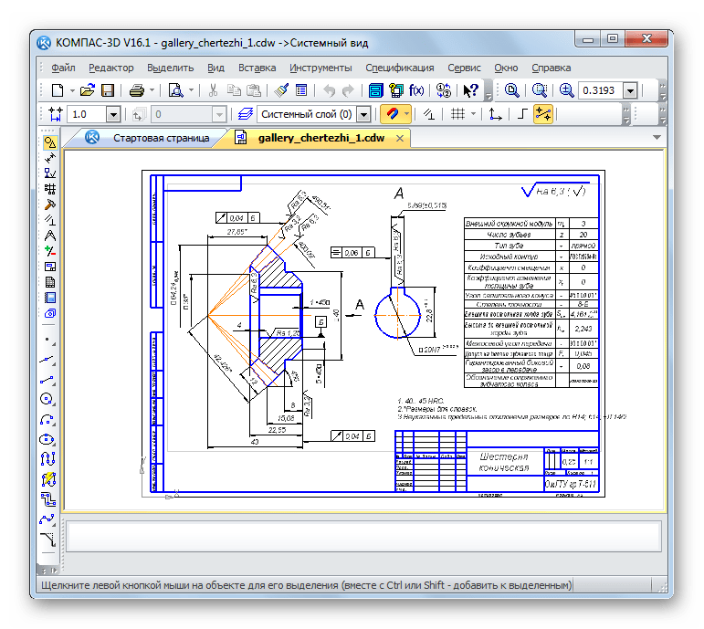Open the document manager icon

pyautogui.click(x=375, y=90)
